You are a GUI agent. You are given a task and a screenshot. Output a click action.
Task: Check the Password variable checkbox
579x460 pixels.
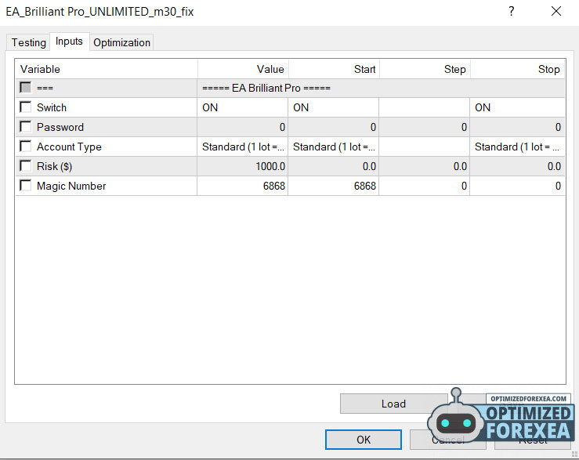coord(26,127)
